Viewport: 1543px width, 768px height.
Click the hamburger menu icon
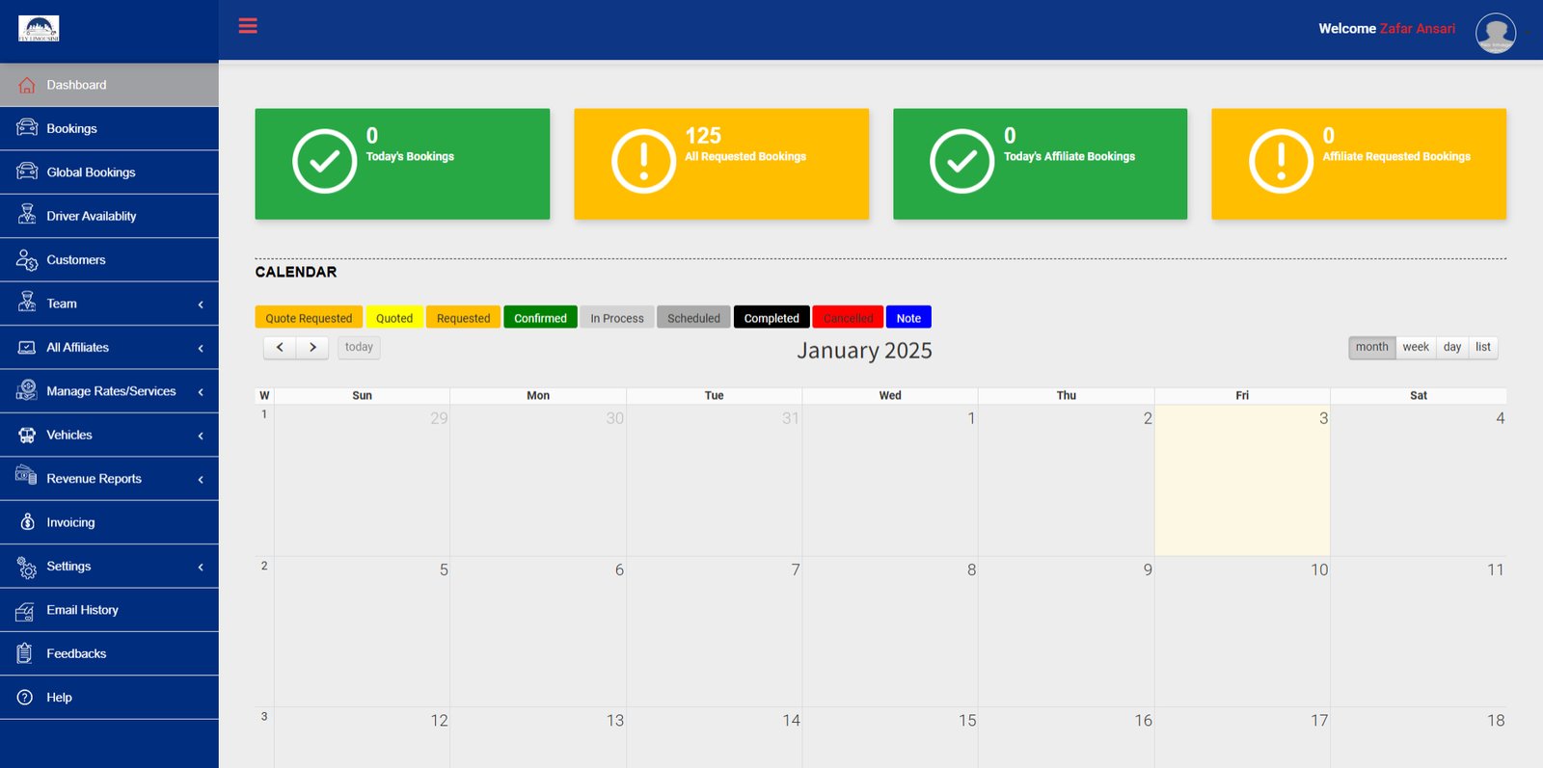248,26
